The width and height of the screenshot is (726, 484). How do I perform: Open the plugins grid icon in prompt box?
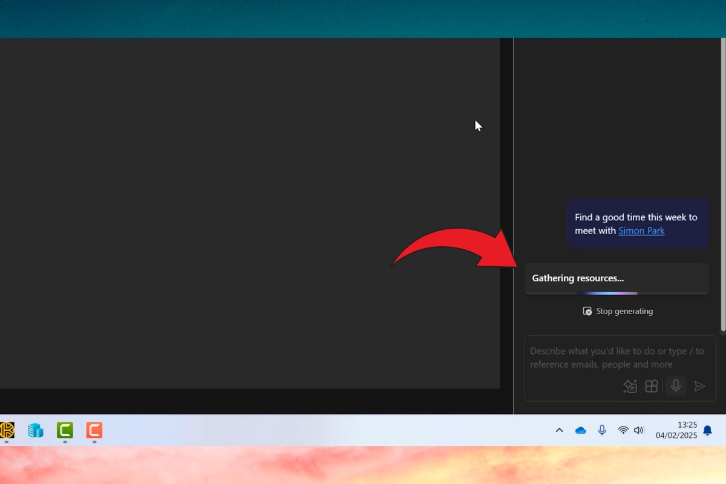(x=652, y=386)
